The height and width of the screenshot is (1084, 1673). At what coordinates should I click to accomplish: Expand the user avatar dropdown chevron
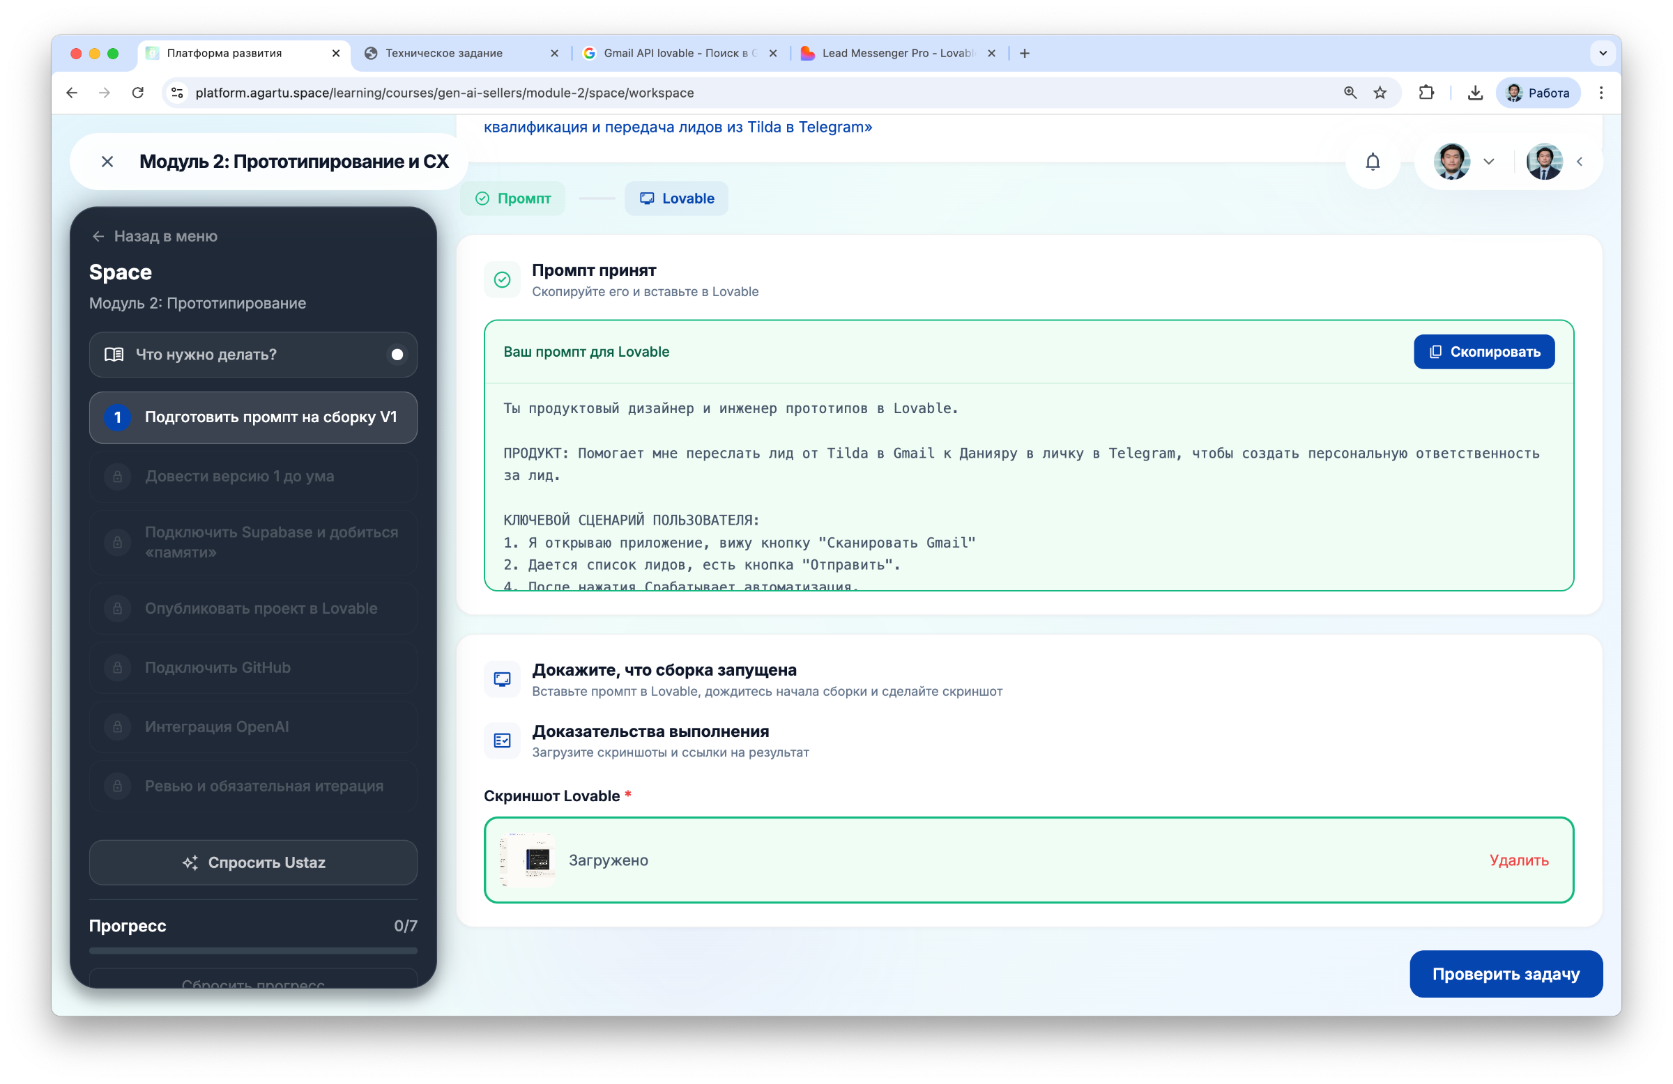pos(1488,162)
